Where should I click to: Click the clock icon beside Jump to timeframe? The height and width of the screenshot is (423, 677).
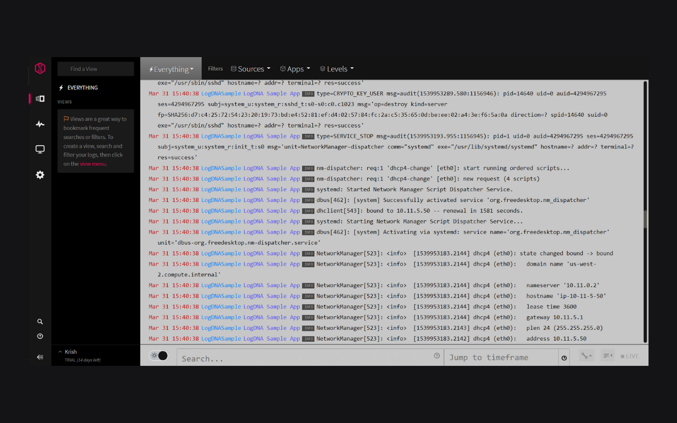(x=564, y=358)
